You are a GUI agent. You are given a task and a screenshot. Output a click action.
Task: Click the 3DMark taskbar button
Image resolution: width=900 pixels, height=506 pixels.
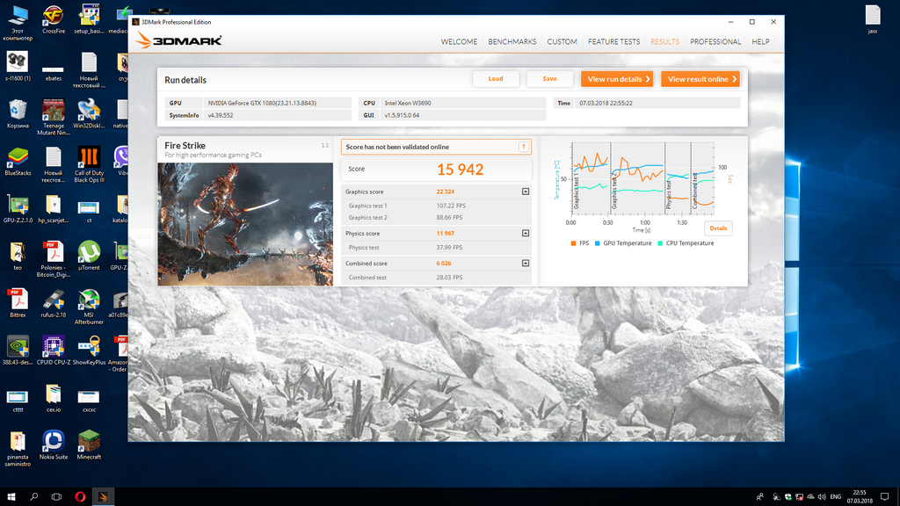coord(104,497)
